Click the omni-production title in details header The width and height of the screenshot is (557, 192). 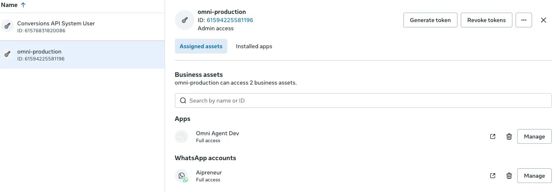click(x=222, y=12)
